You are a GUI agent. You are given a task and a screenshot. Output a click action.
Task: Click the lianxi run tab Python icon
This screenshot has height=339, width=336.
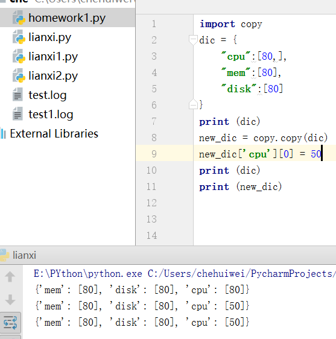point(4,255)
